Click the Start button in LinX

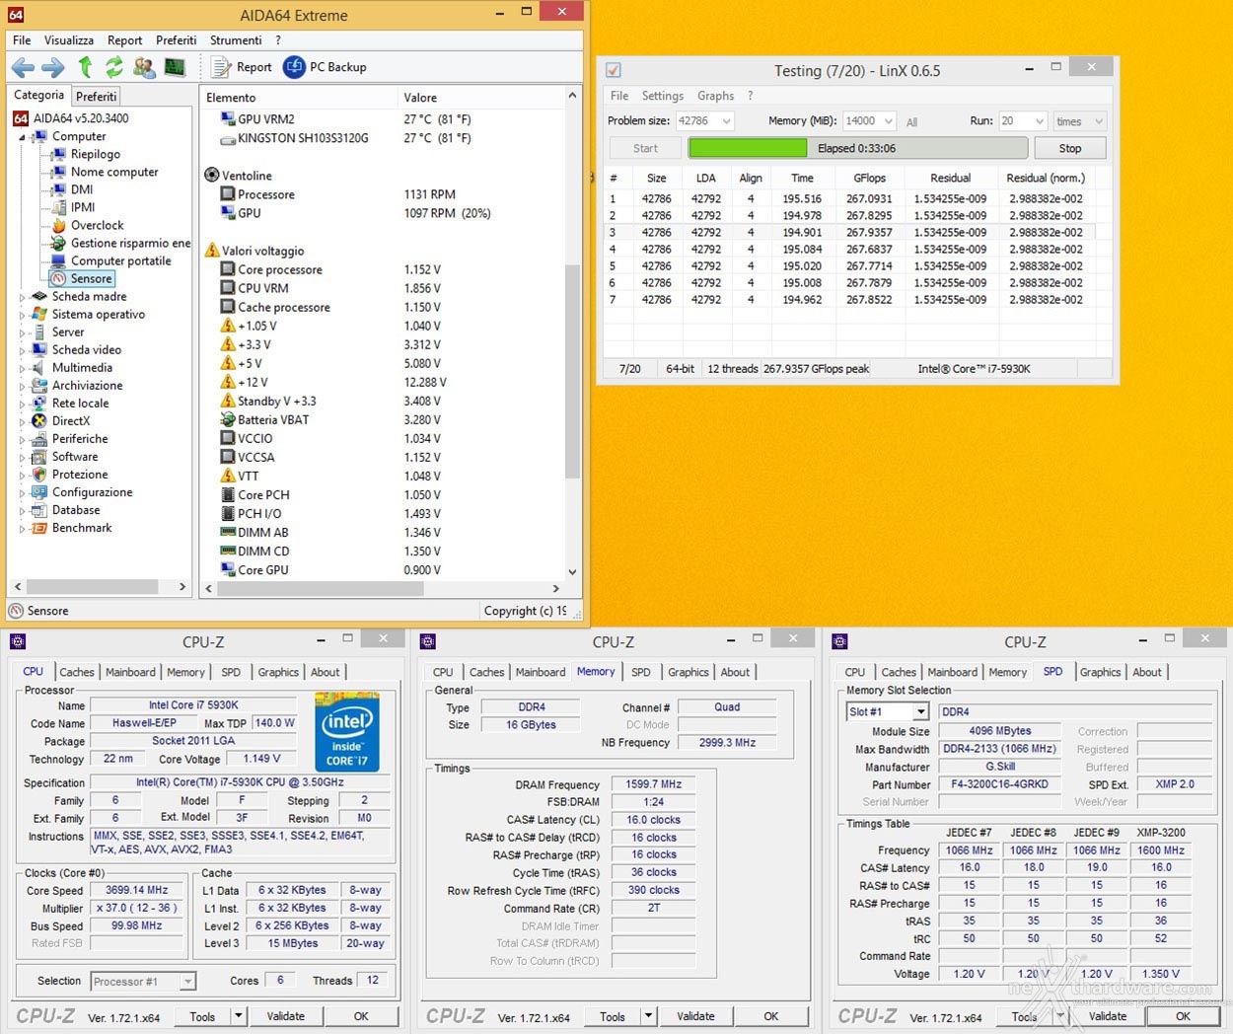[645, 148]
